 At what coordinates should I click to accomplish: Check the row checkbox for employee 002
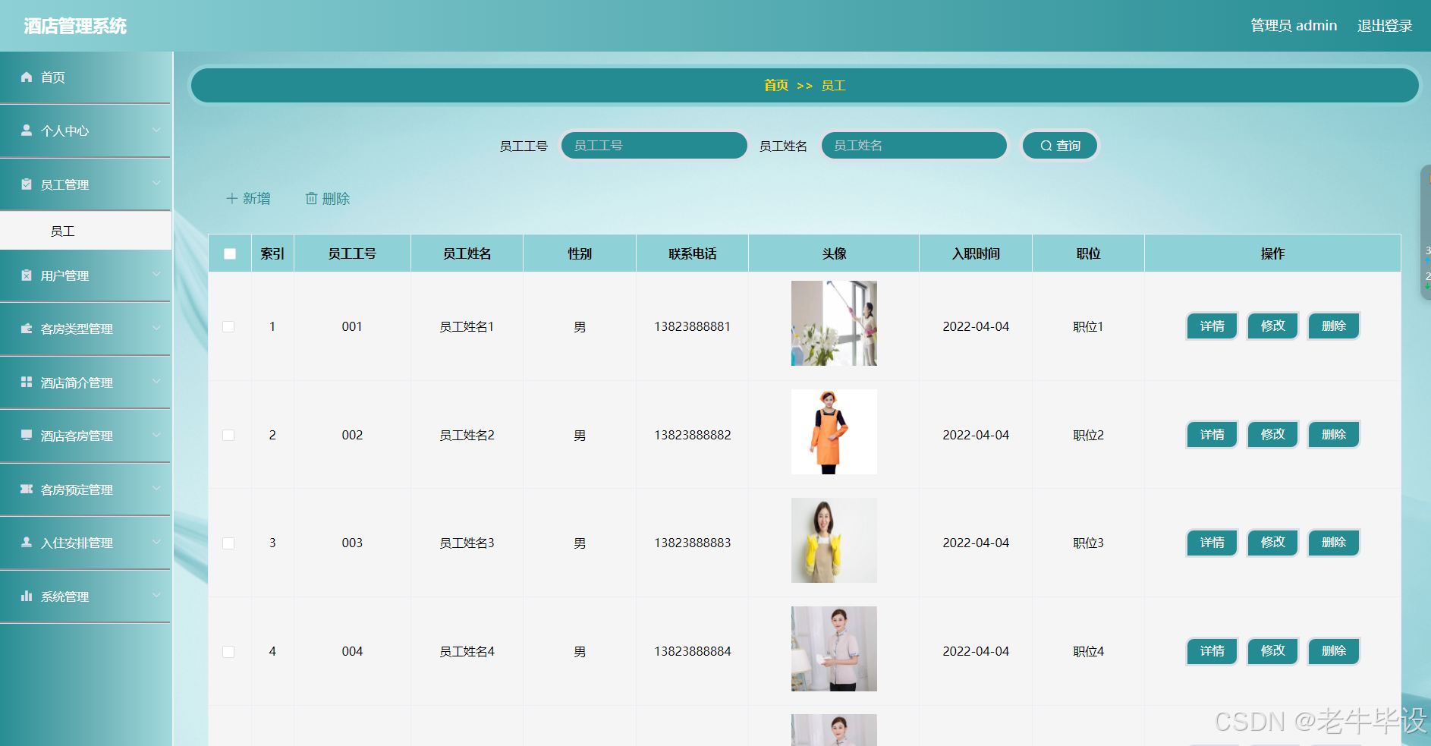click(x=228, y=435)
